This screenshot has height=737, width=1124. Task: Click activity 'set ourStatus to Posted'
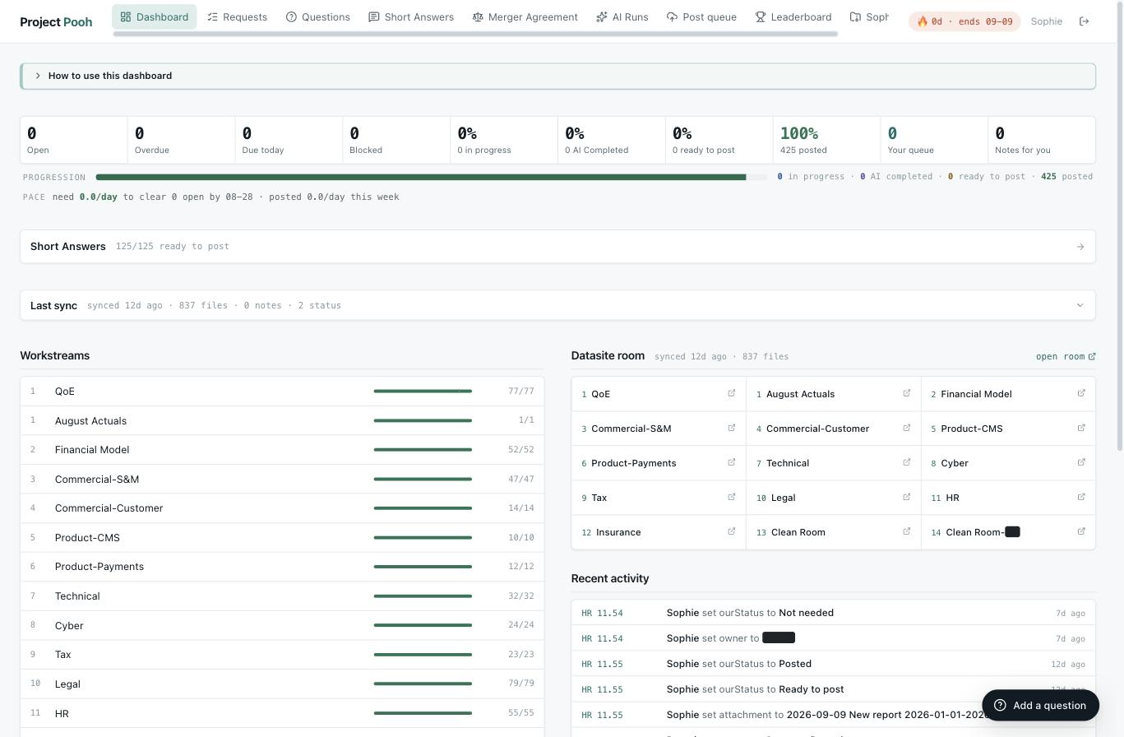833,664
